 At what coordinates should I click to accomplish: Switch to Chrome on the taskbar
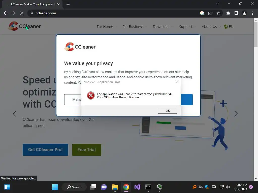point(126,187)
